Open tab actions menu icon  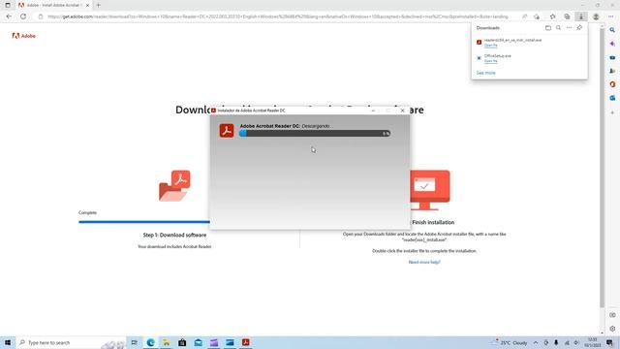[8, 5]
